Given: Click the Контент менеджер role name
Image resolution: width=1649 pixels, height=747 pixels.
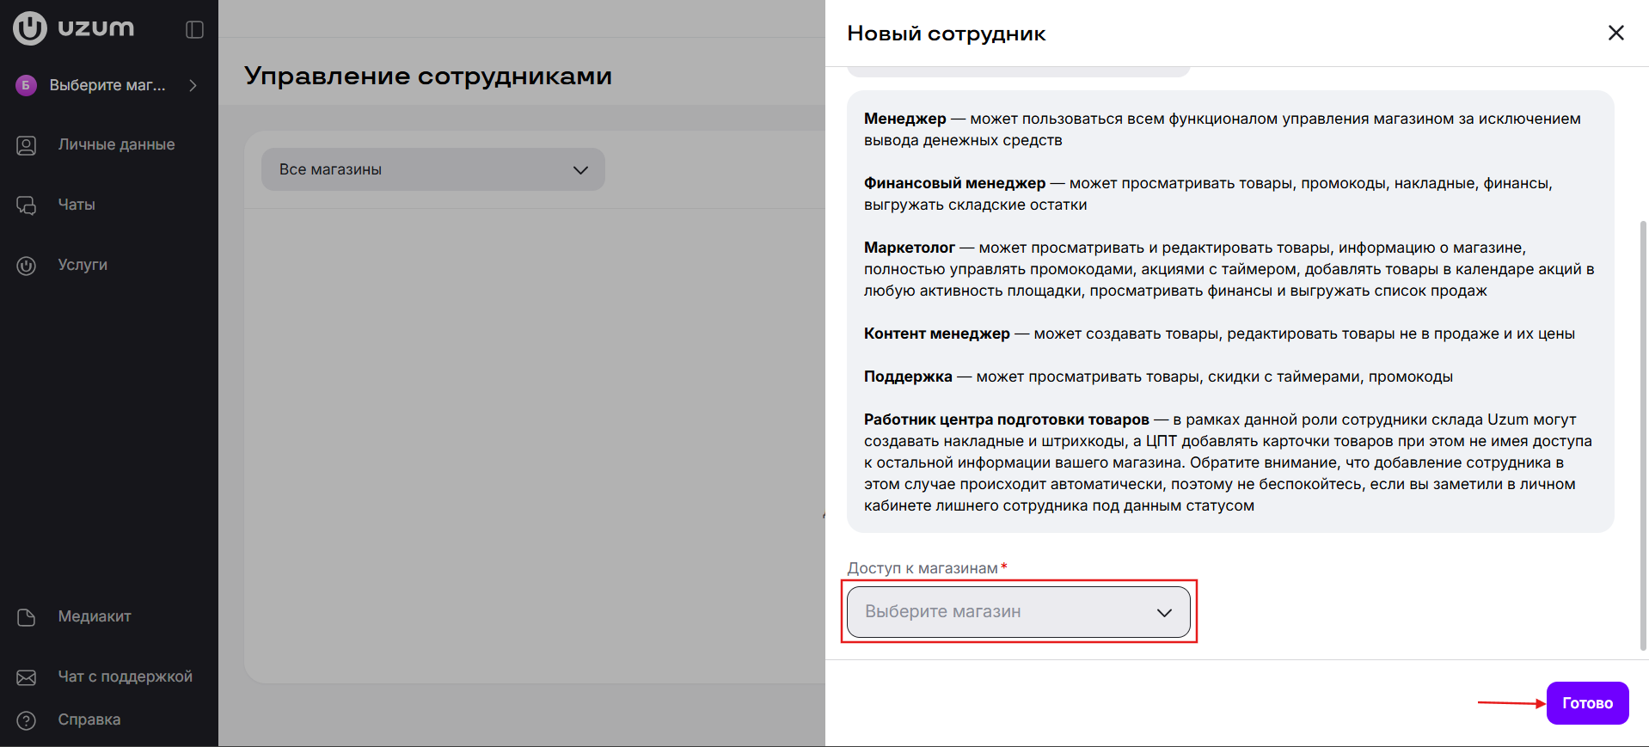Looking at the screenshot, I should pos(937,334).
